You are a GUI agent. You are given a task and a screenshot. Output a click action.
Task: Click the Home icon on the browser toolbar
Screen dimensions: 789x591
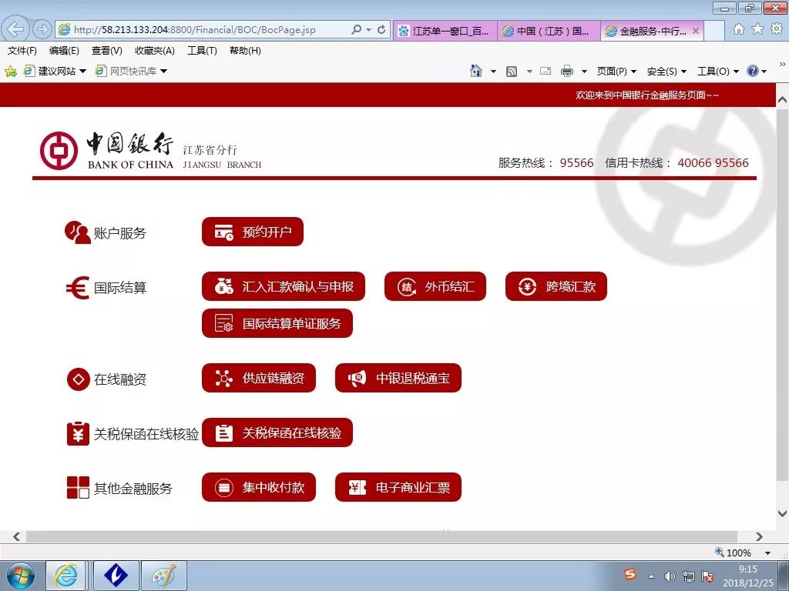point(475,71)
